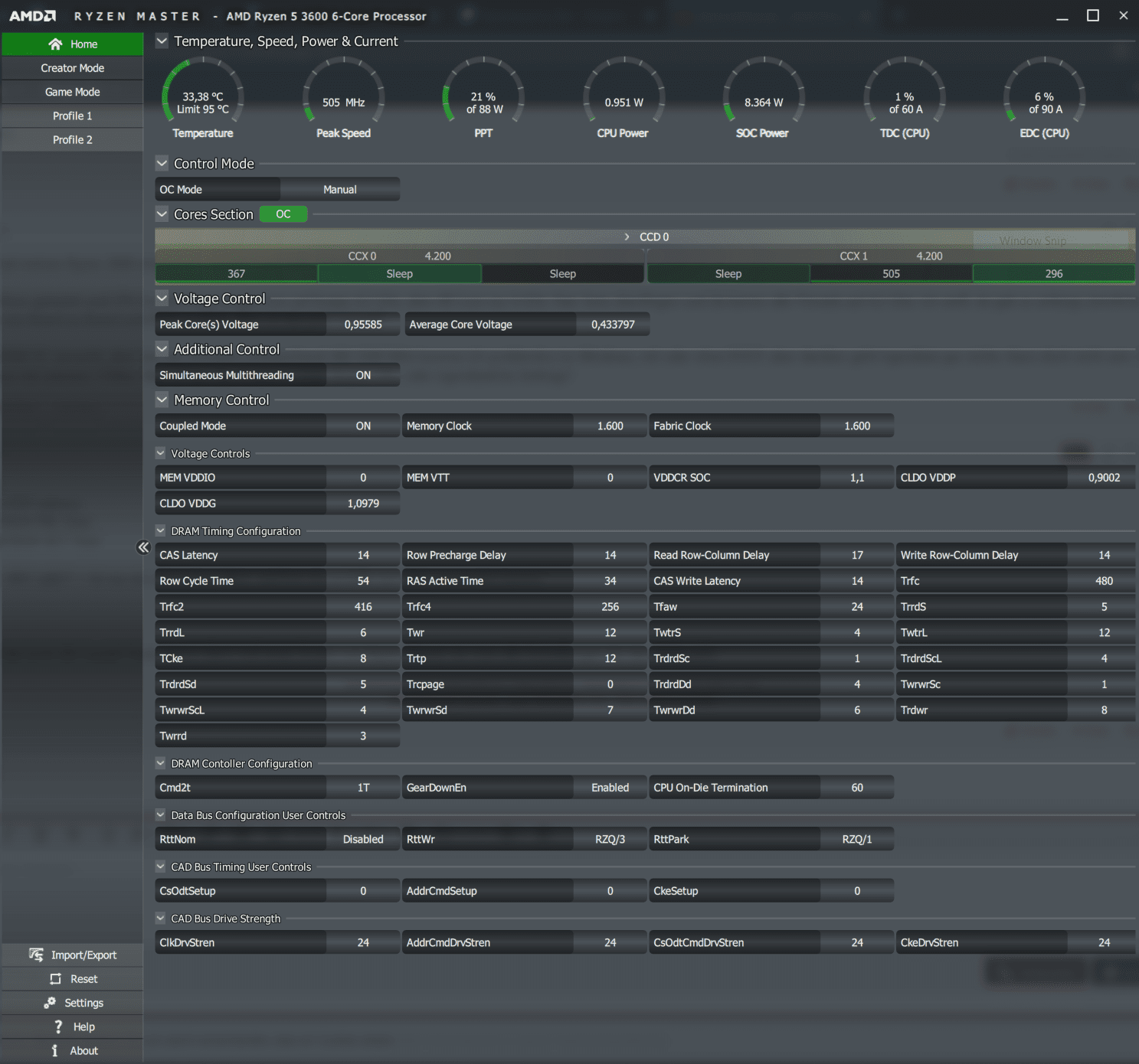This screenshot has height=1064, width=1139.
Task: Collapse CAD Bus Drive Strength subsection
Action: pyautogui.click(x=161, y=918)
